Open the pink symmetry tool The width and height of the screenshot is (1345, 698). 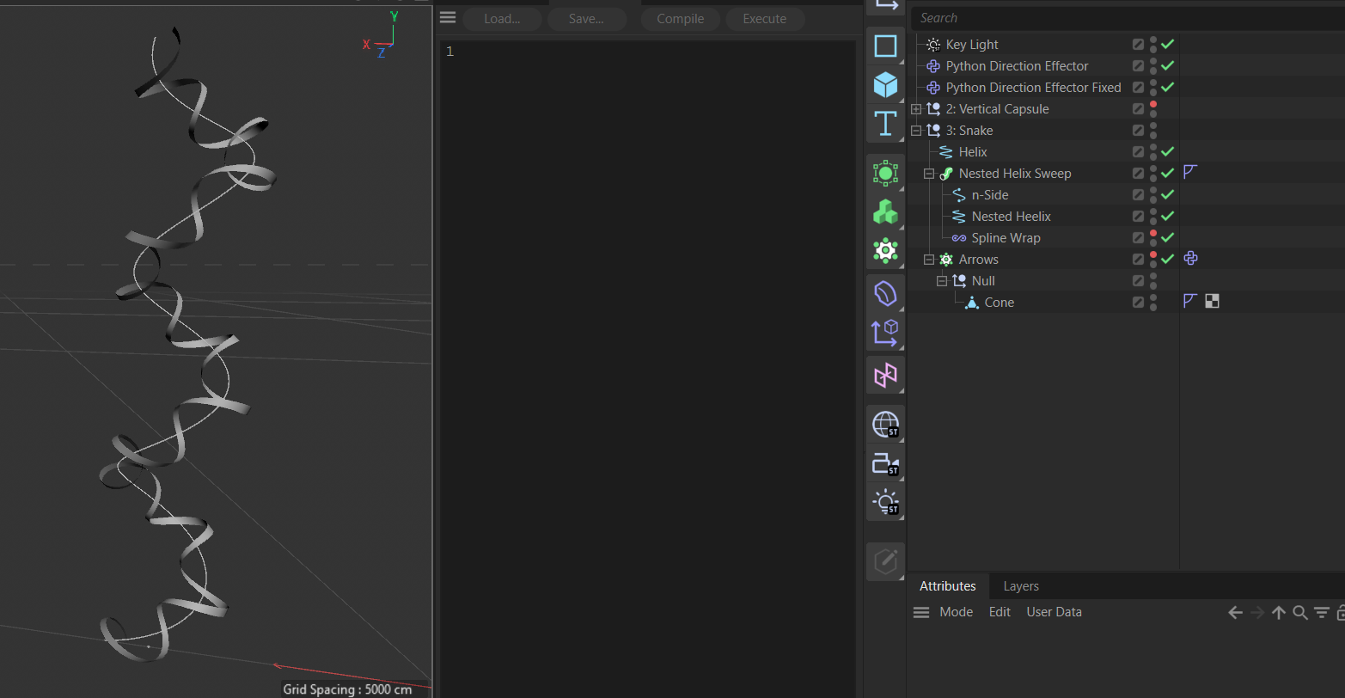click(885, 375)
